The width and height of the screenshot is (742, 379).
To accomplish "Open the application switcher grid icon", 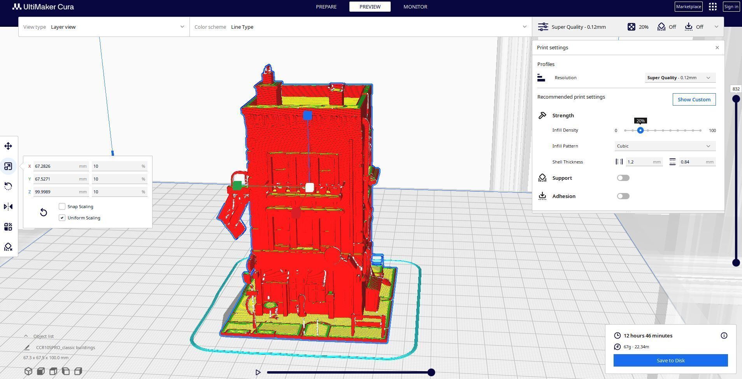I will tap(712, 7).
